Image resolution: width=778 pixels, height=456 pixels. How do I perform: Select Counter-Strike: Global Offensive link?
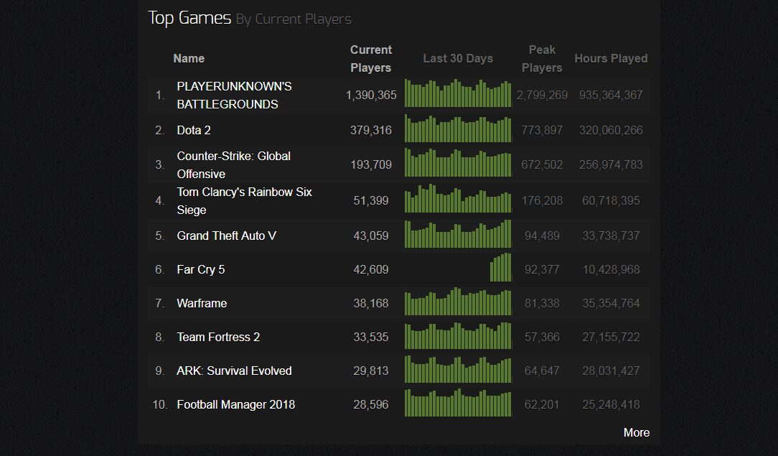point(234,164)
